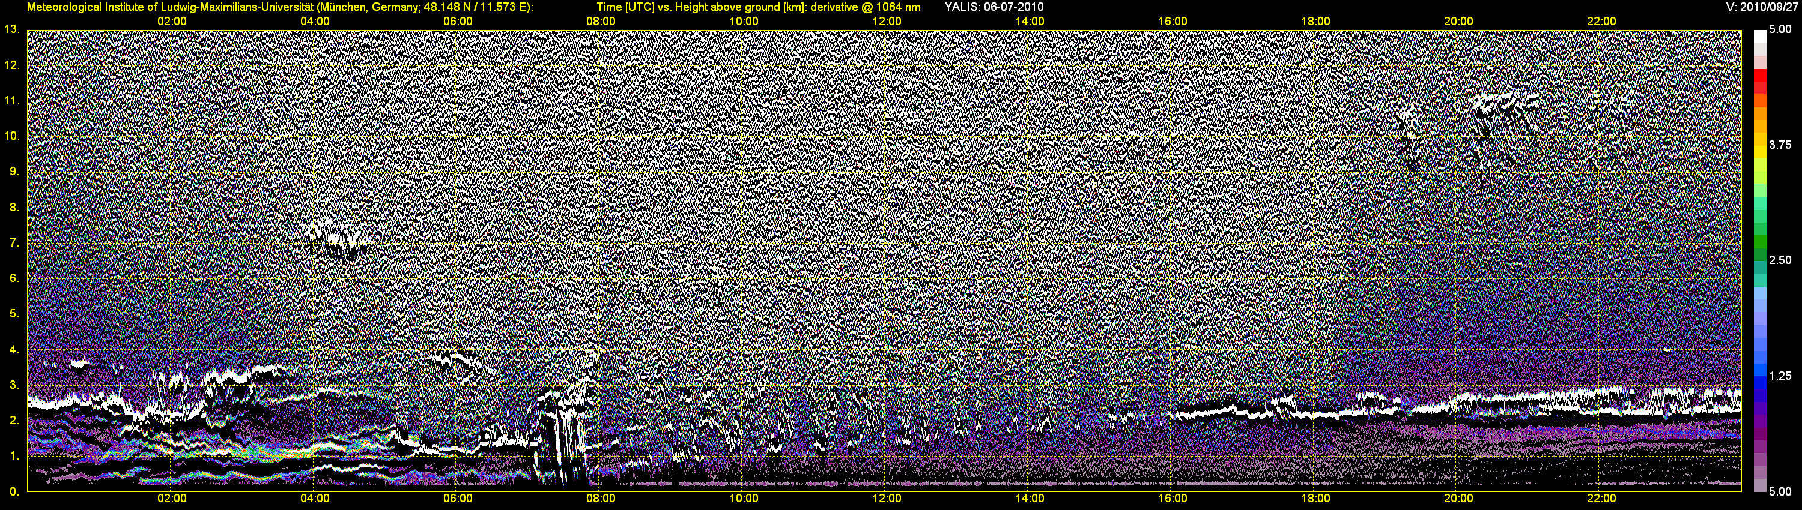This screenshot has width=1802, height=510.
Task: Click the 1.25 color scale value
Action: pos(1780,376)
